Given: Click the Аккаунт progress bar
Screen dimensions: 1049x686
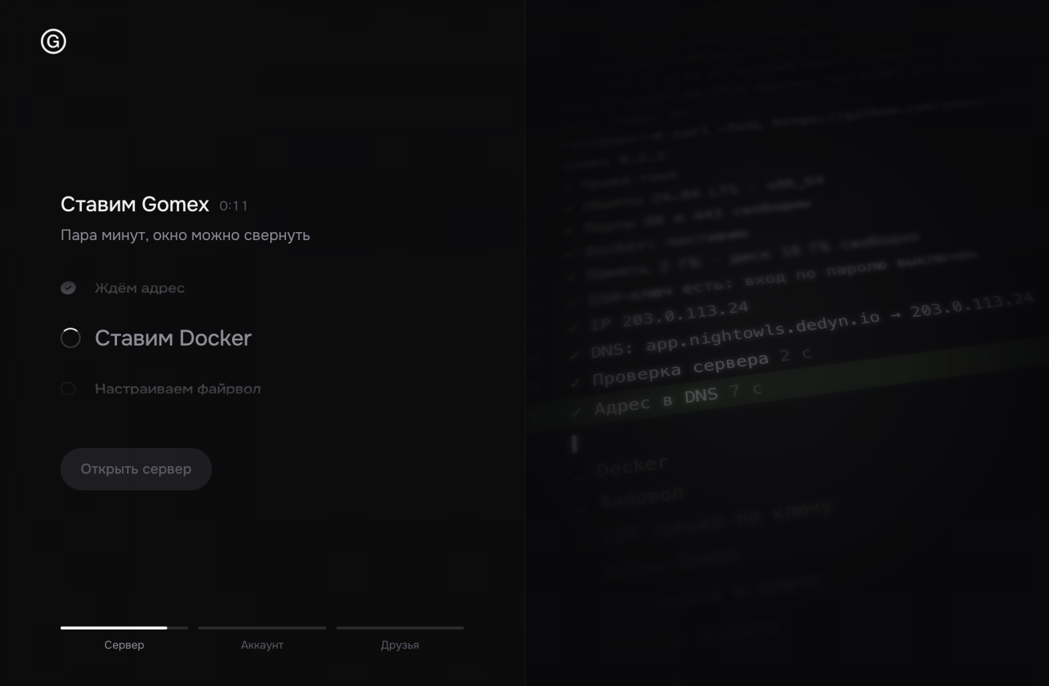Looking at the screenshot, I should (262, 627).
